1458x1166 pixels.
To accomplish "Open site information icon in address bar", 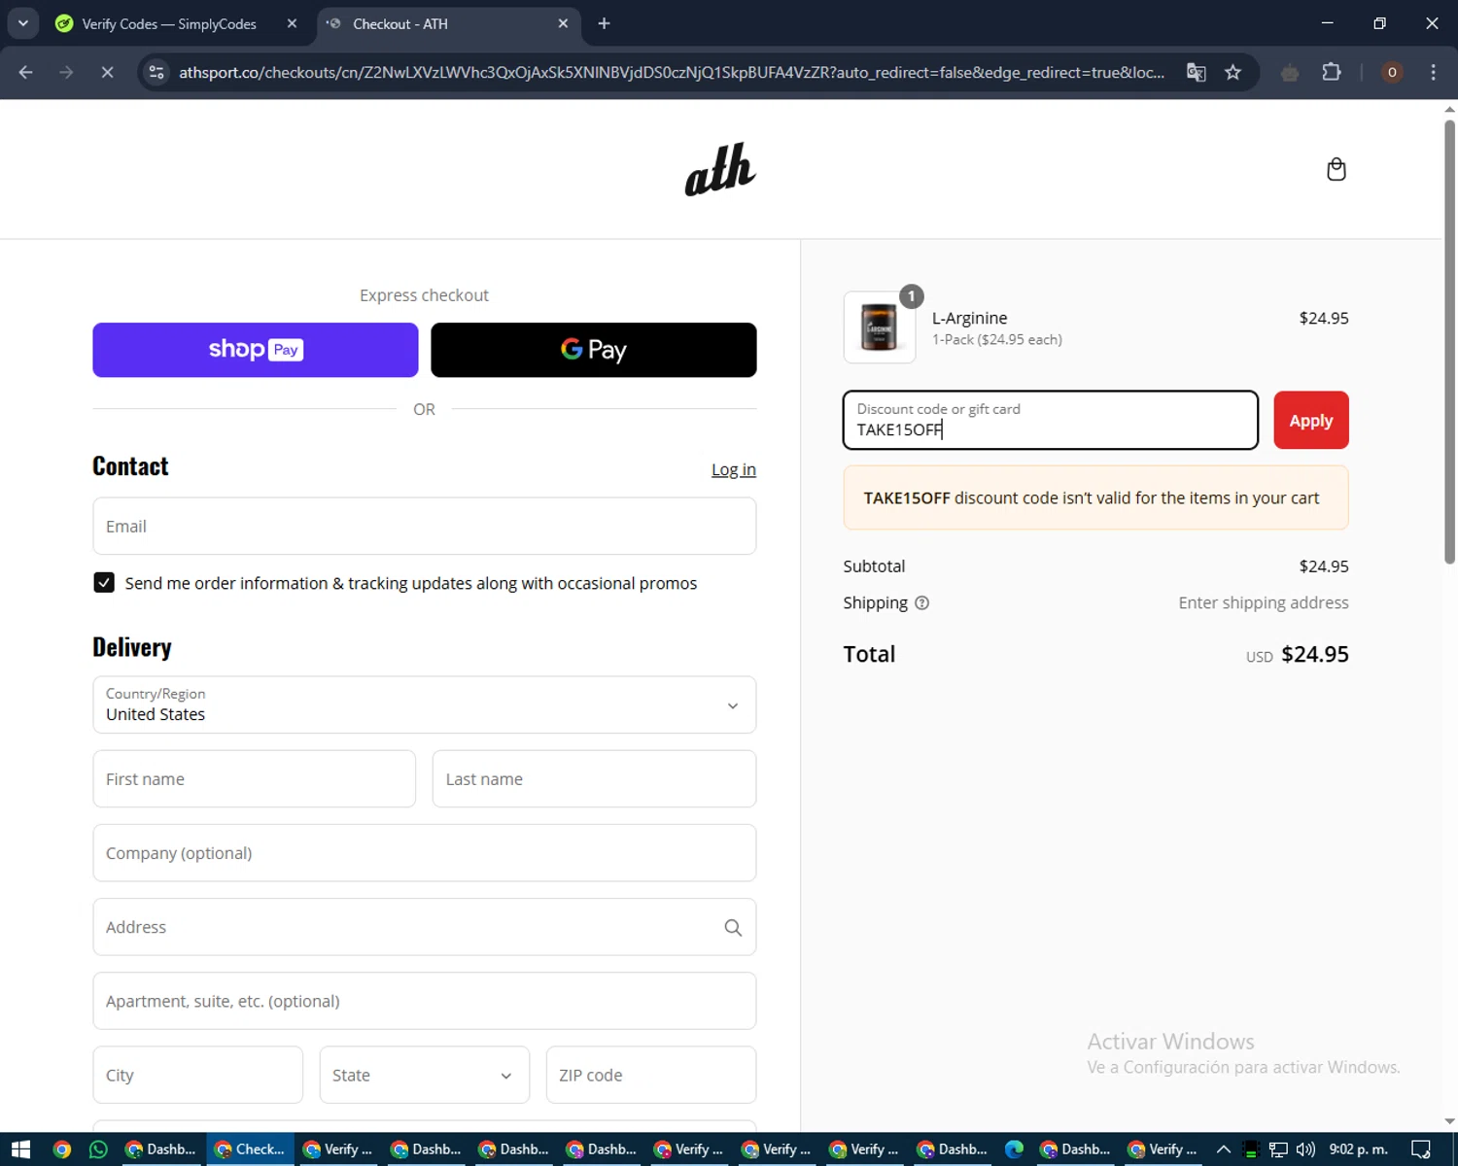I will [156, 72].
